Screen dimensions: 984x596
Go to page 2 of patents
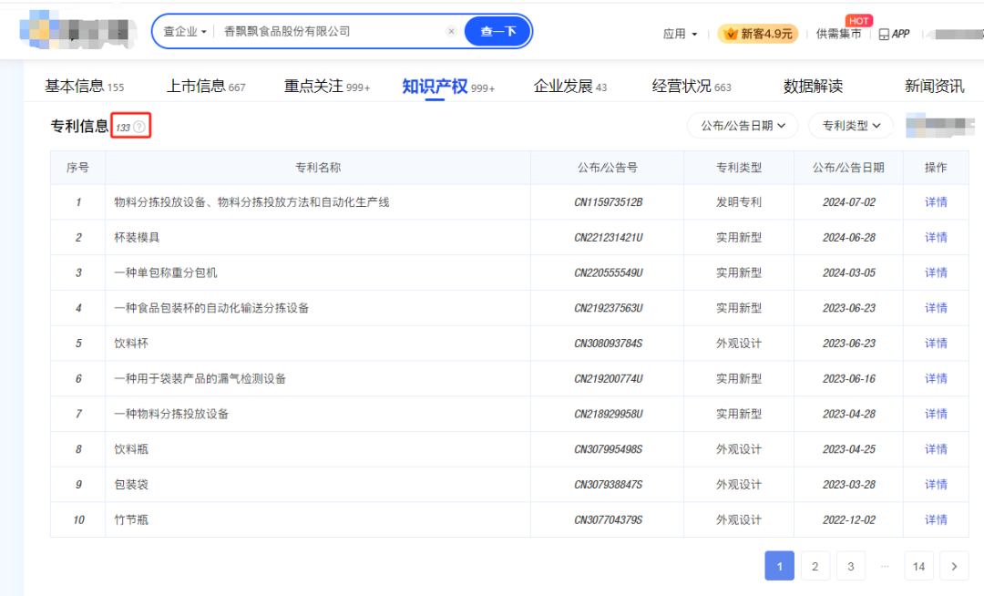point(815,566)
